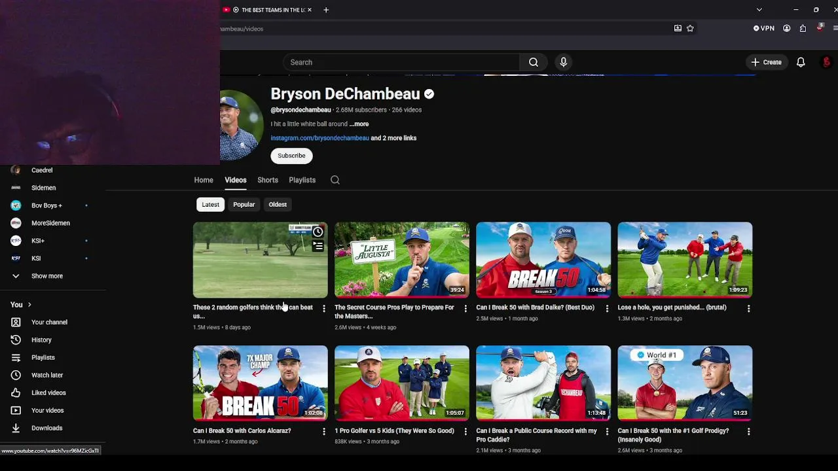Screen dimensions: 838x471
Task: Click the channel search magnifier icon
Action: click(335, 180)
